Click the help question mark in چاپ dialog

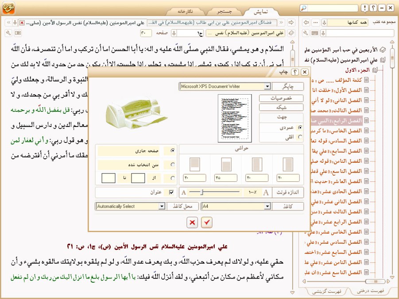[x=294, y=72]
